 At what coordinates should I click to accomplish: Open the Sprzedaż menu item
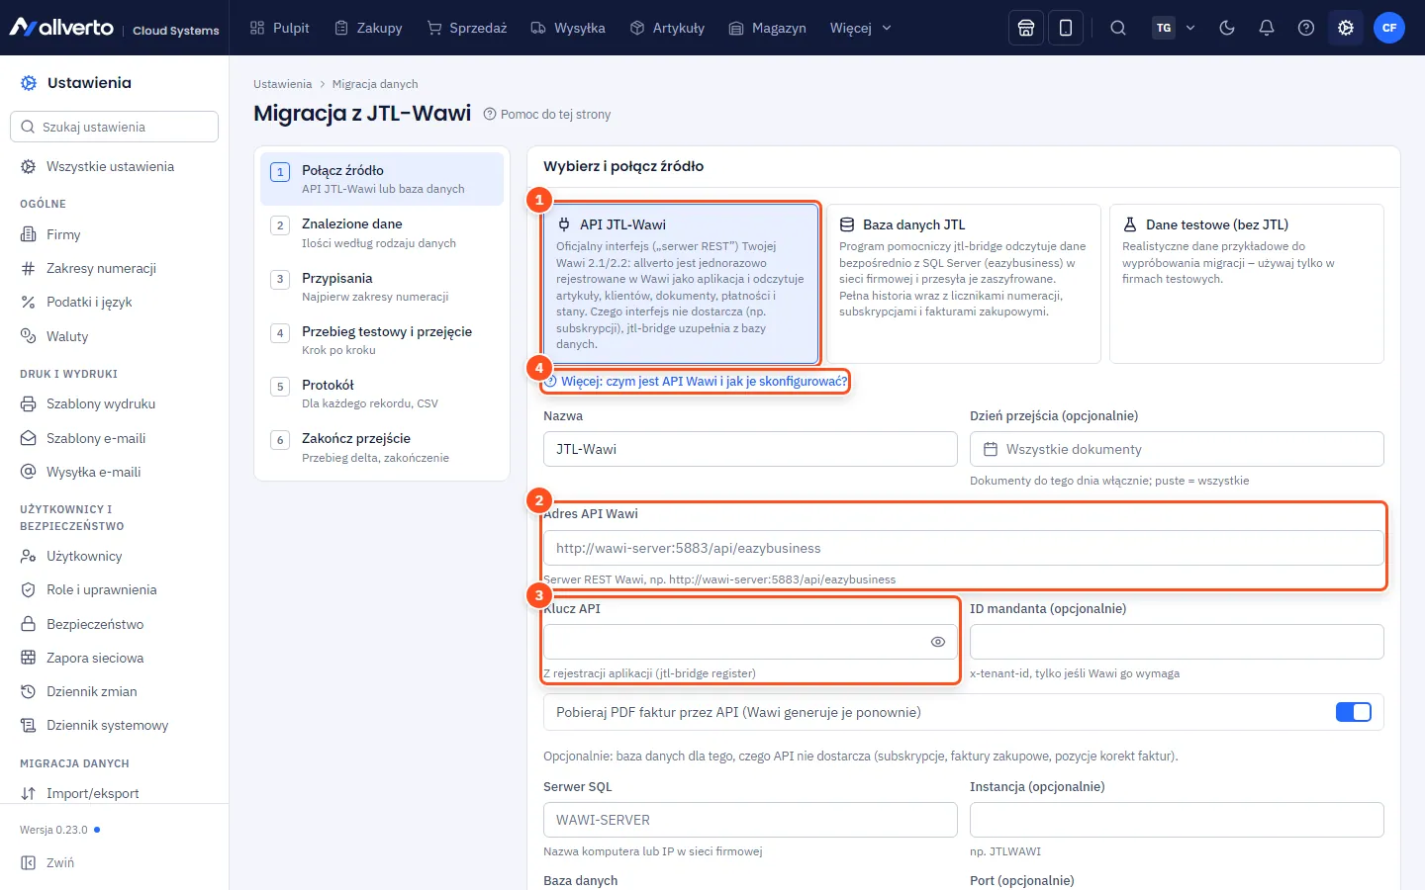tap(467, 28)
